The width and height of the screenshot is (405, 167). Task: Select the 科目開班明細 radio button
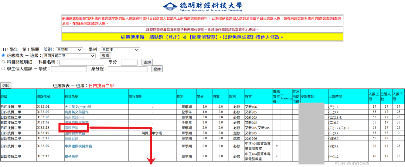(x=3, y=62)
